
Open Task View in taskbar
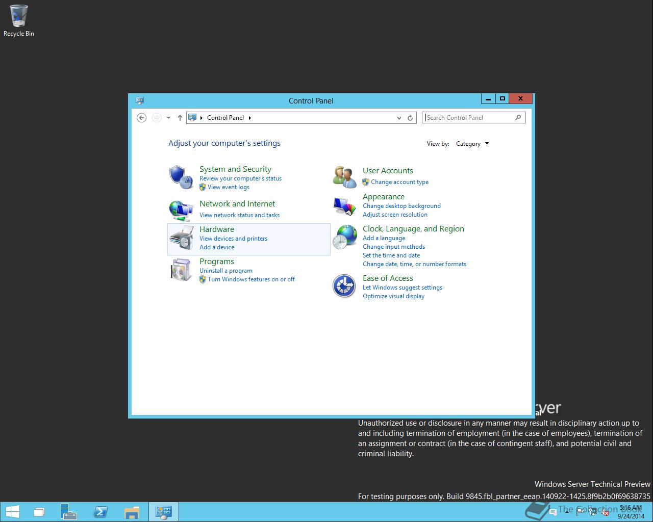pos(39,512)
